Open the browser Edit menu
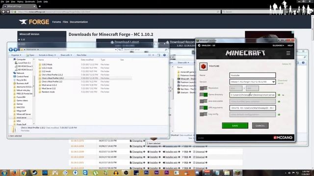The width and height of the screenshot is (314, 176). pos(7,1)
